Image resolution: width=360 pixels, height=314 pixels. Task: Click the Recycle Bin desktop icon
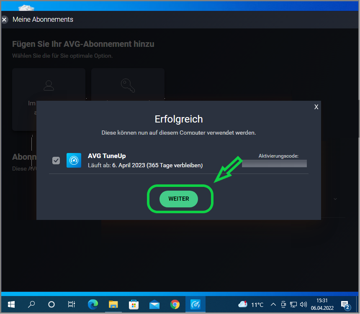pos(26,8)
